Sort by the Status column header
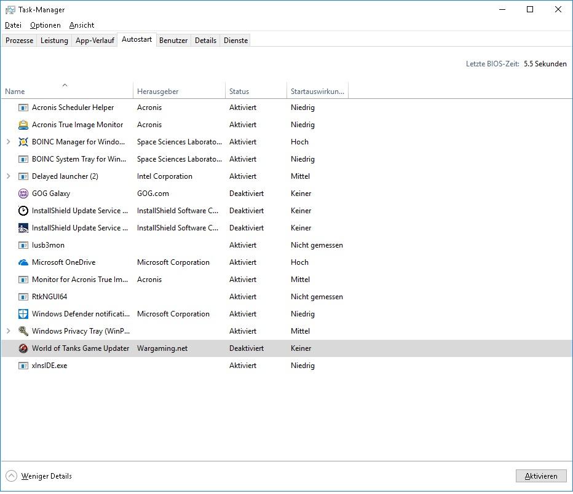This screenshot has width=573, height=494. [x=256, y=90]
